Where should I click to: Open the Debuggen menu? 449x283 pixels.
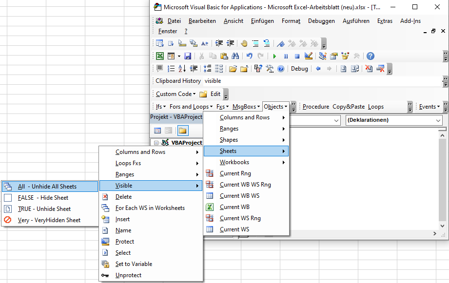tap(321, 21)
